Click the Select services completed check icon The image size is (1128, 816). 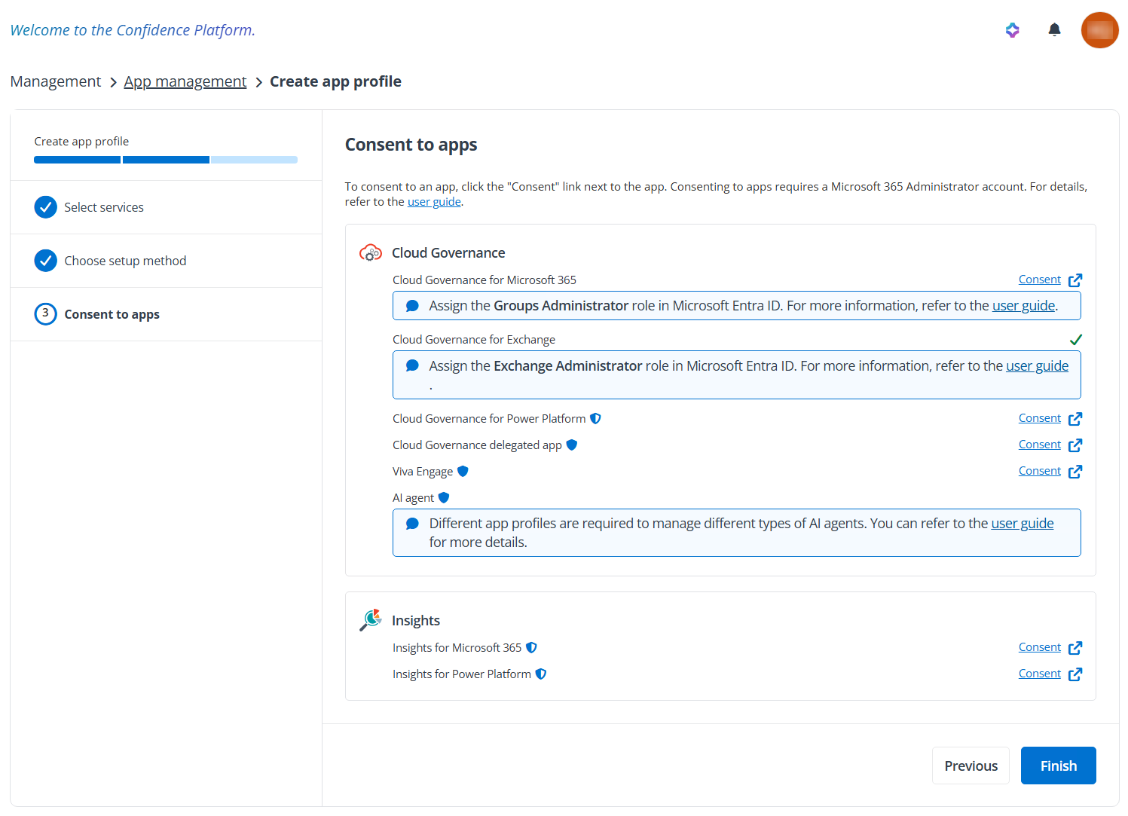(46, 207)
